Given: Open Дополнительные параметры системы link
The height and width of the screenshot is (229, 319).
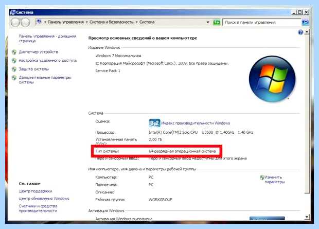Looking at the screenshot, I should [x=45, y=80].
